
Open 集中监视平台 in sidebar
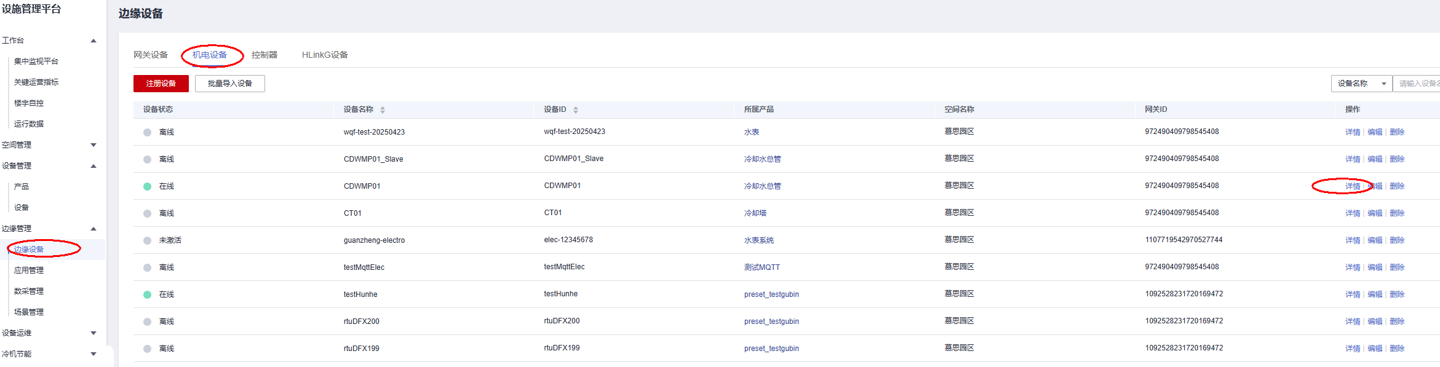[x=36, y=61]
